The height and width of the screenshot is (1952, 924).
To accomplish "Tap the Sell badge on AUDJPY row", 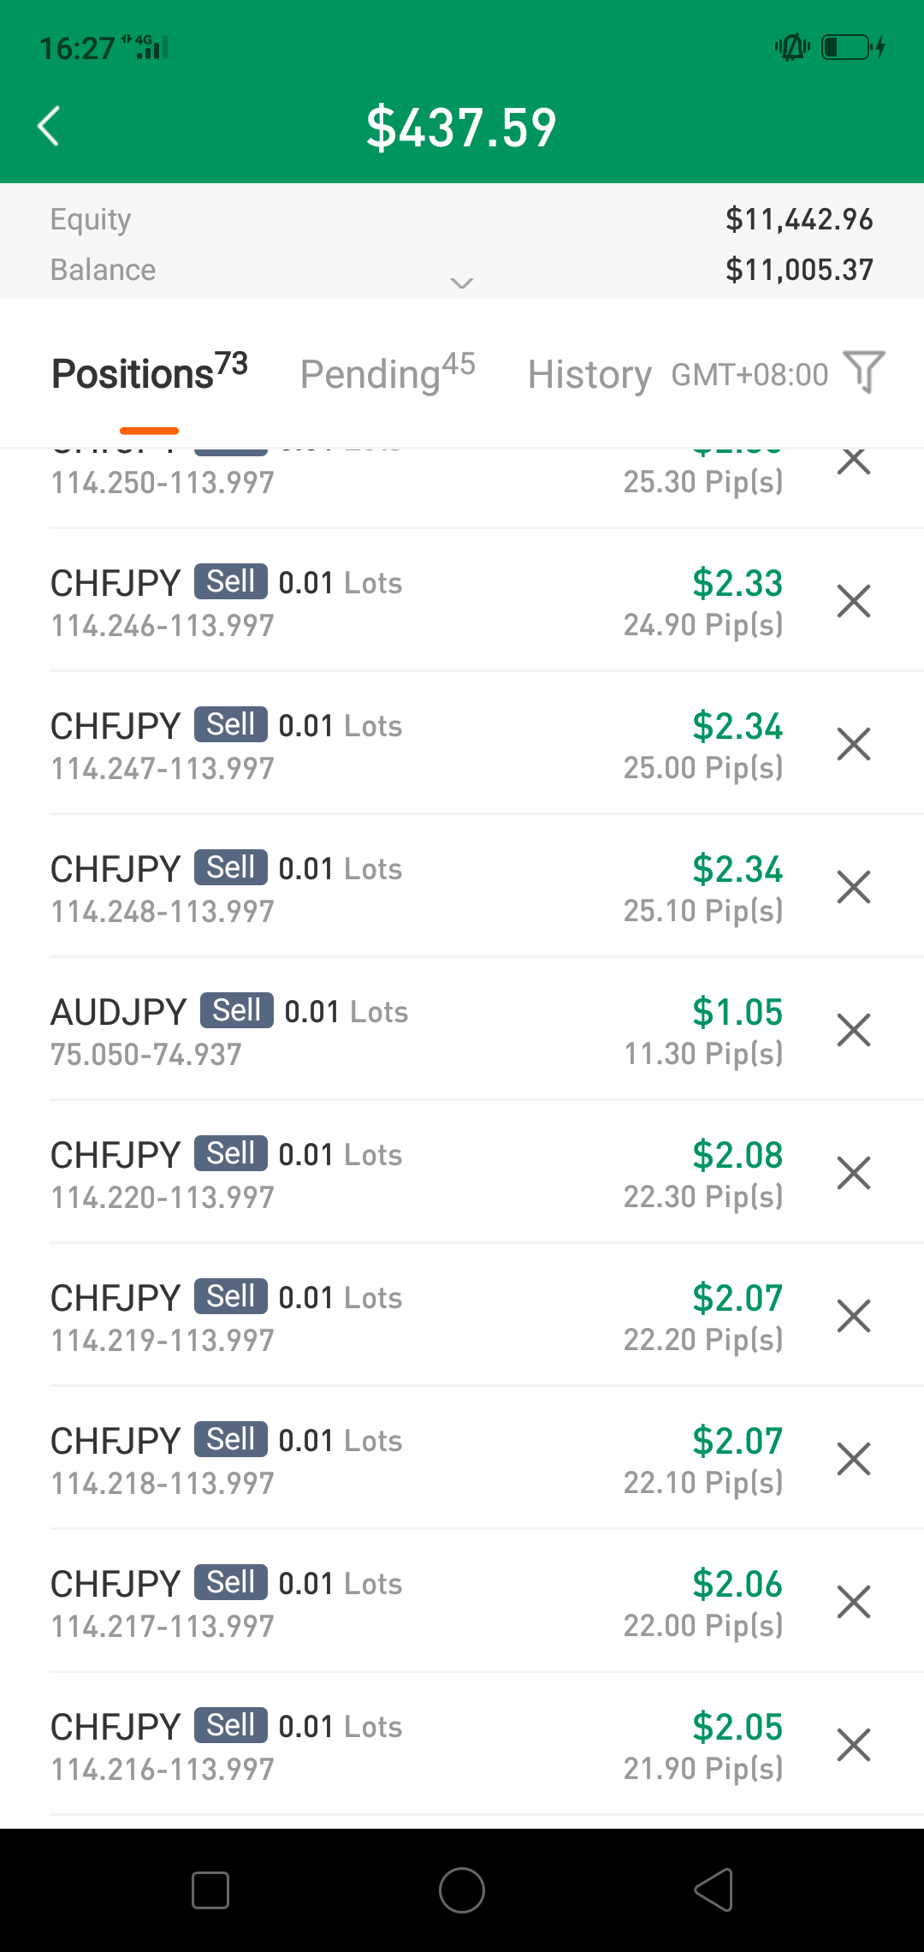I will (237, 1010).
